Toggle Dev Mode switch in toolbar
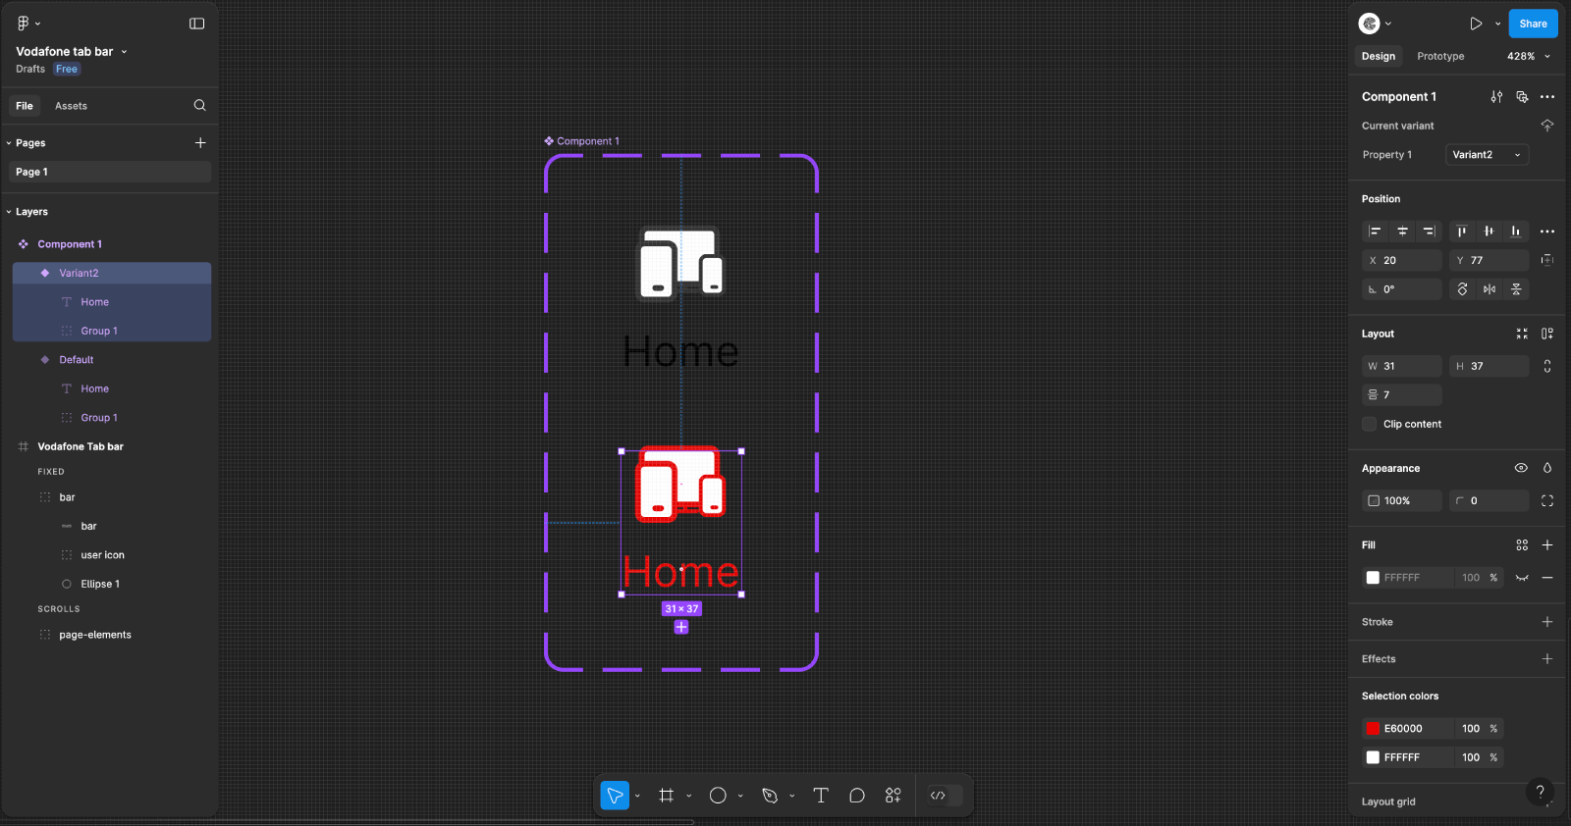 pyautogui.click(x=939, y=796)
